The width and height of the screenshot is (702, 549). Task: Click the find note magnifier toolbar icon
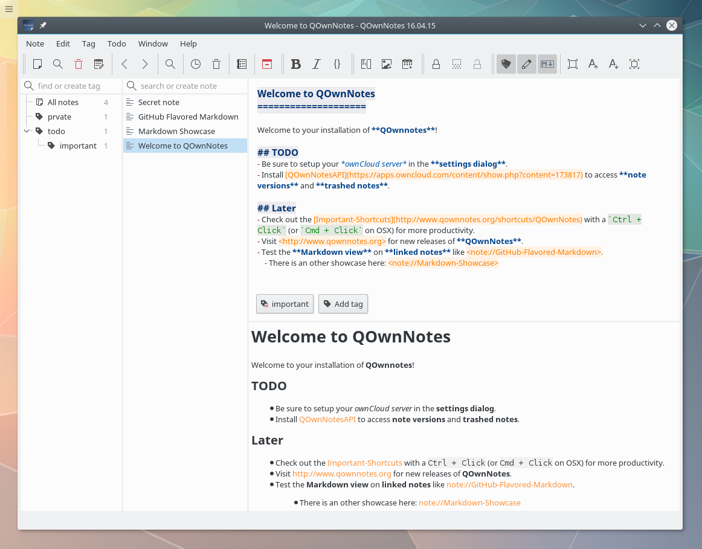click(58, 64)
